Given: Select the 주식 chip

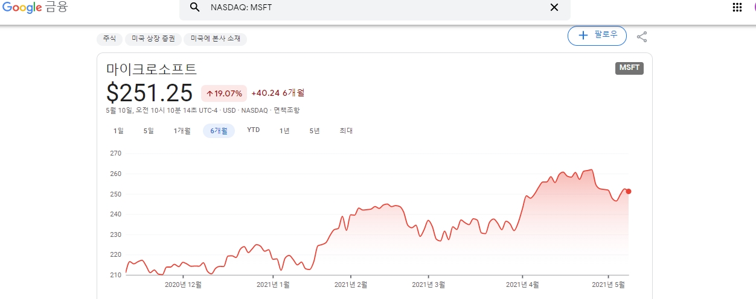Looking at the screenshot, I should pos(109,39).
